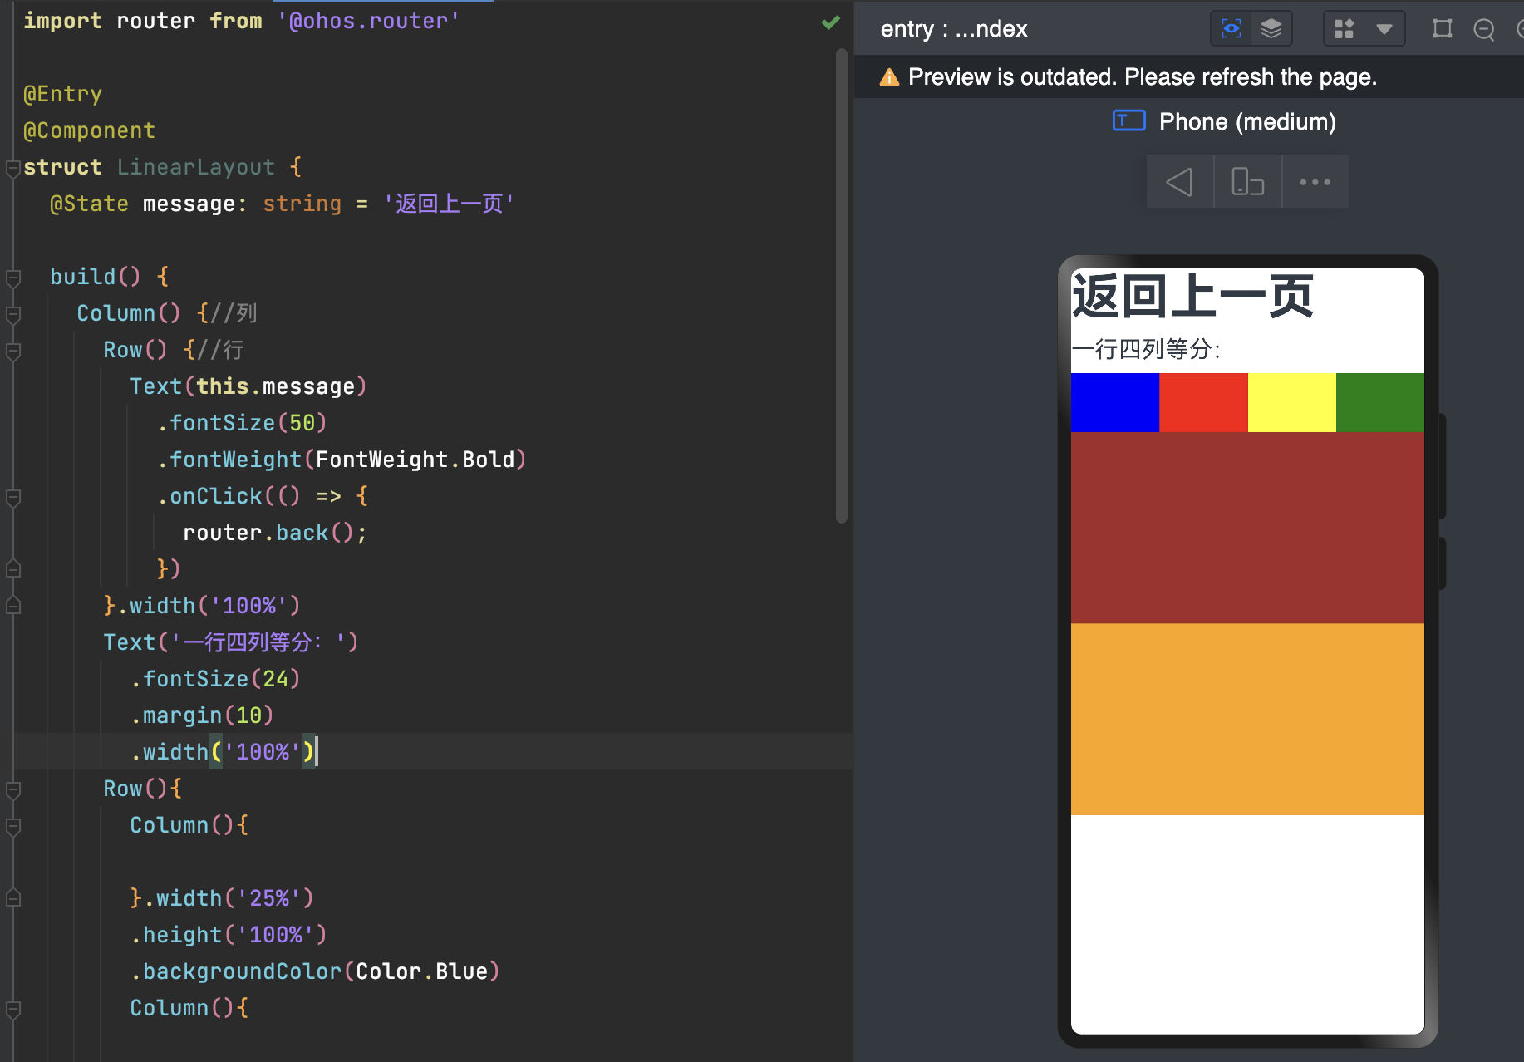Click .fontWeight(FontWeight.Bold) line
Viewport: 1524px width, 1062px height.
pos(342,460)
